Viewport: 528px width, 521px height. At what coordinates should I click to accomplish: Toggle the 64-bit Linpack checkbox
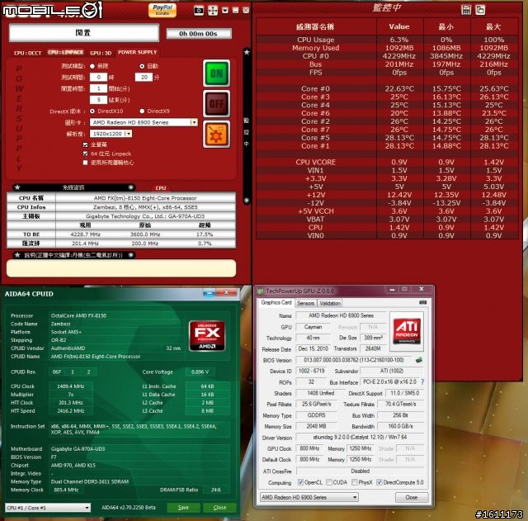85,154
